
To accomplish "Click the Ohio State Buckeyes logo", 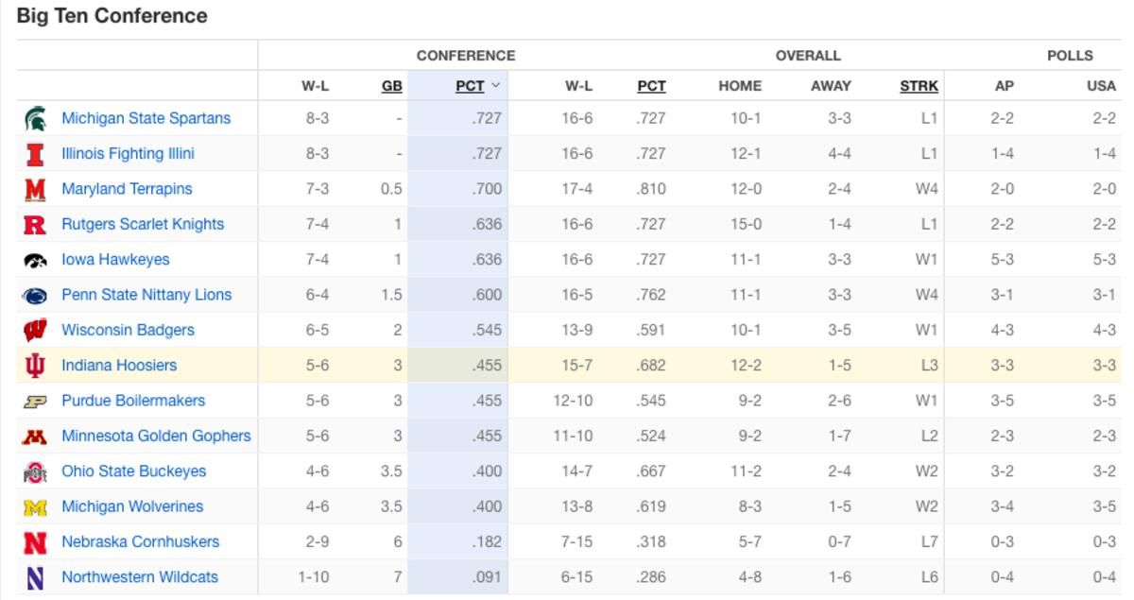I will 35,471.
